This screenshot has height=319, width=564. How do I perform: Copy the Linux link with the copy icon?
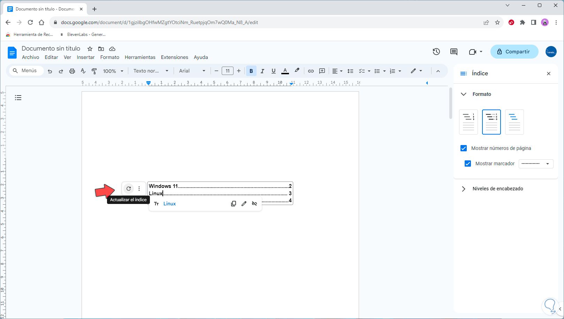point(234,204)
